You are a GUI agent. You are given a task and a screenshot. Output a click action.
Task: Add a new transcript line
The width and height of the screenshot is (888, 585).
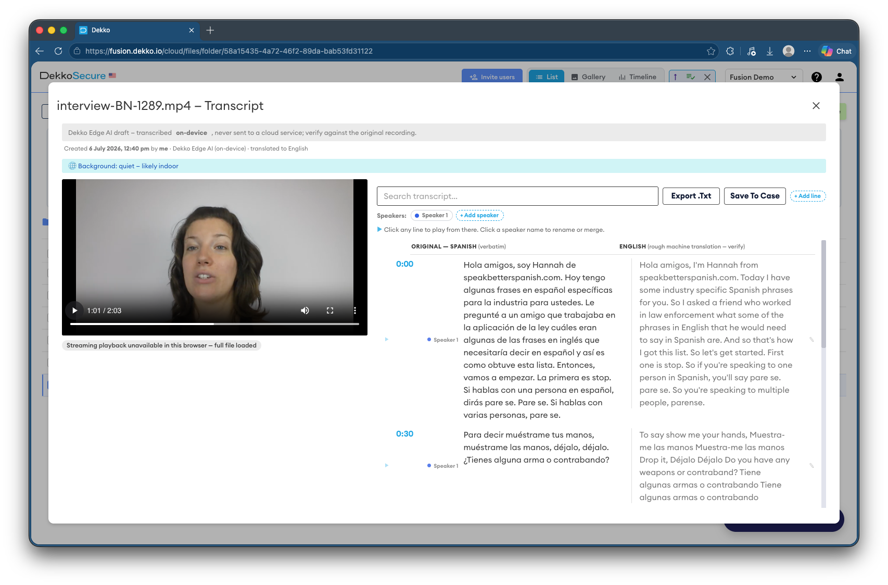click(x=808, y=196)
